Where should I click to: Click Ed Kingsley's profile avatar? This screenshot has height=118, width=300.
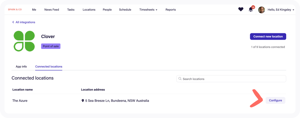261,10
